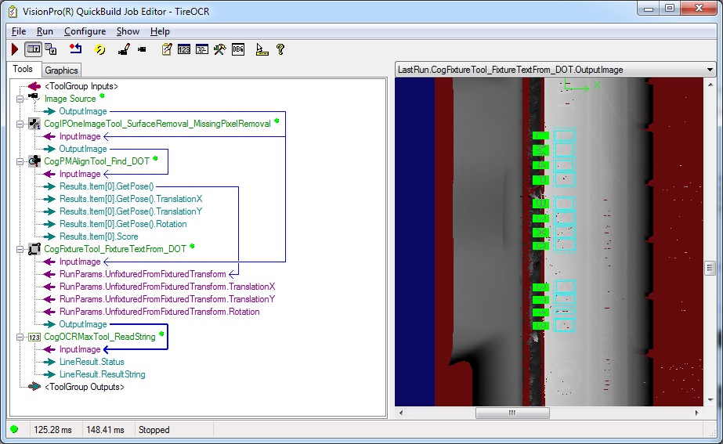Click green status dot beside Image Source
The height and width of the screenshot is (444, 723).
[102, 96]
